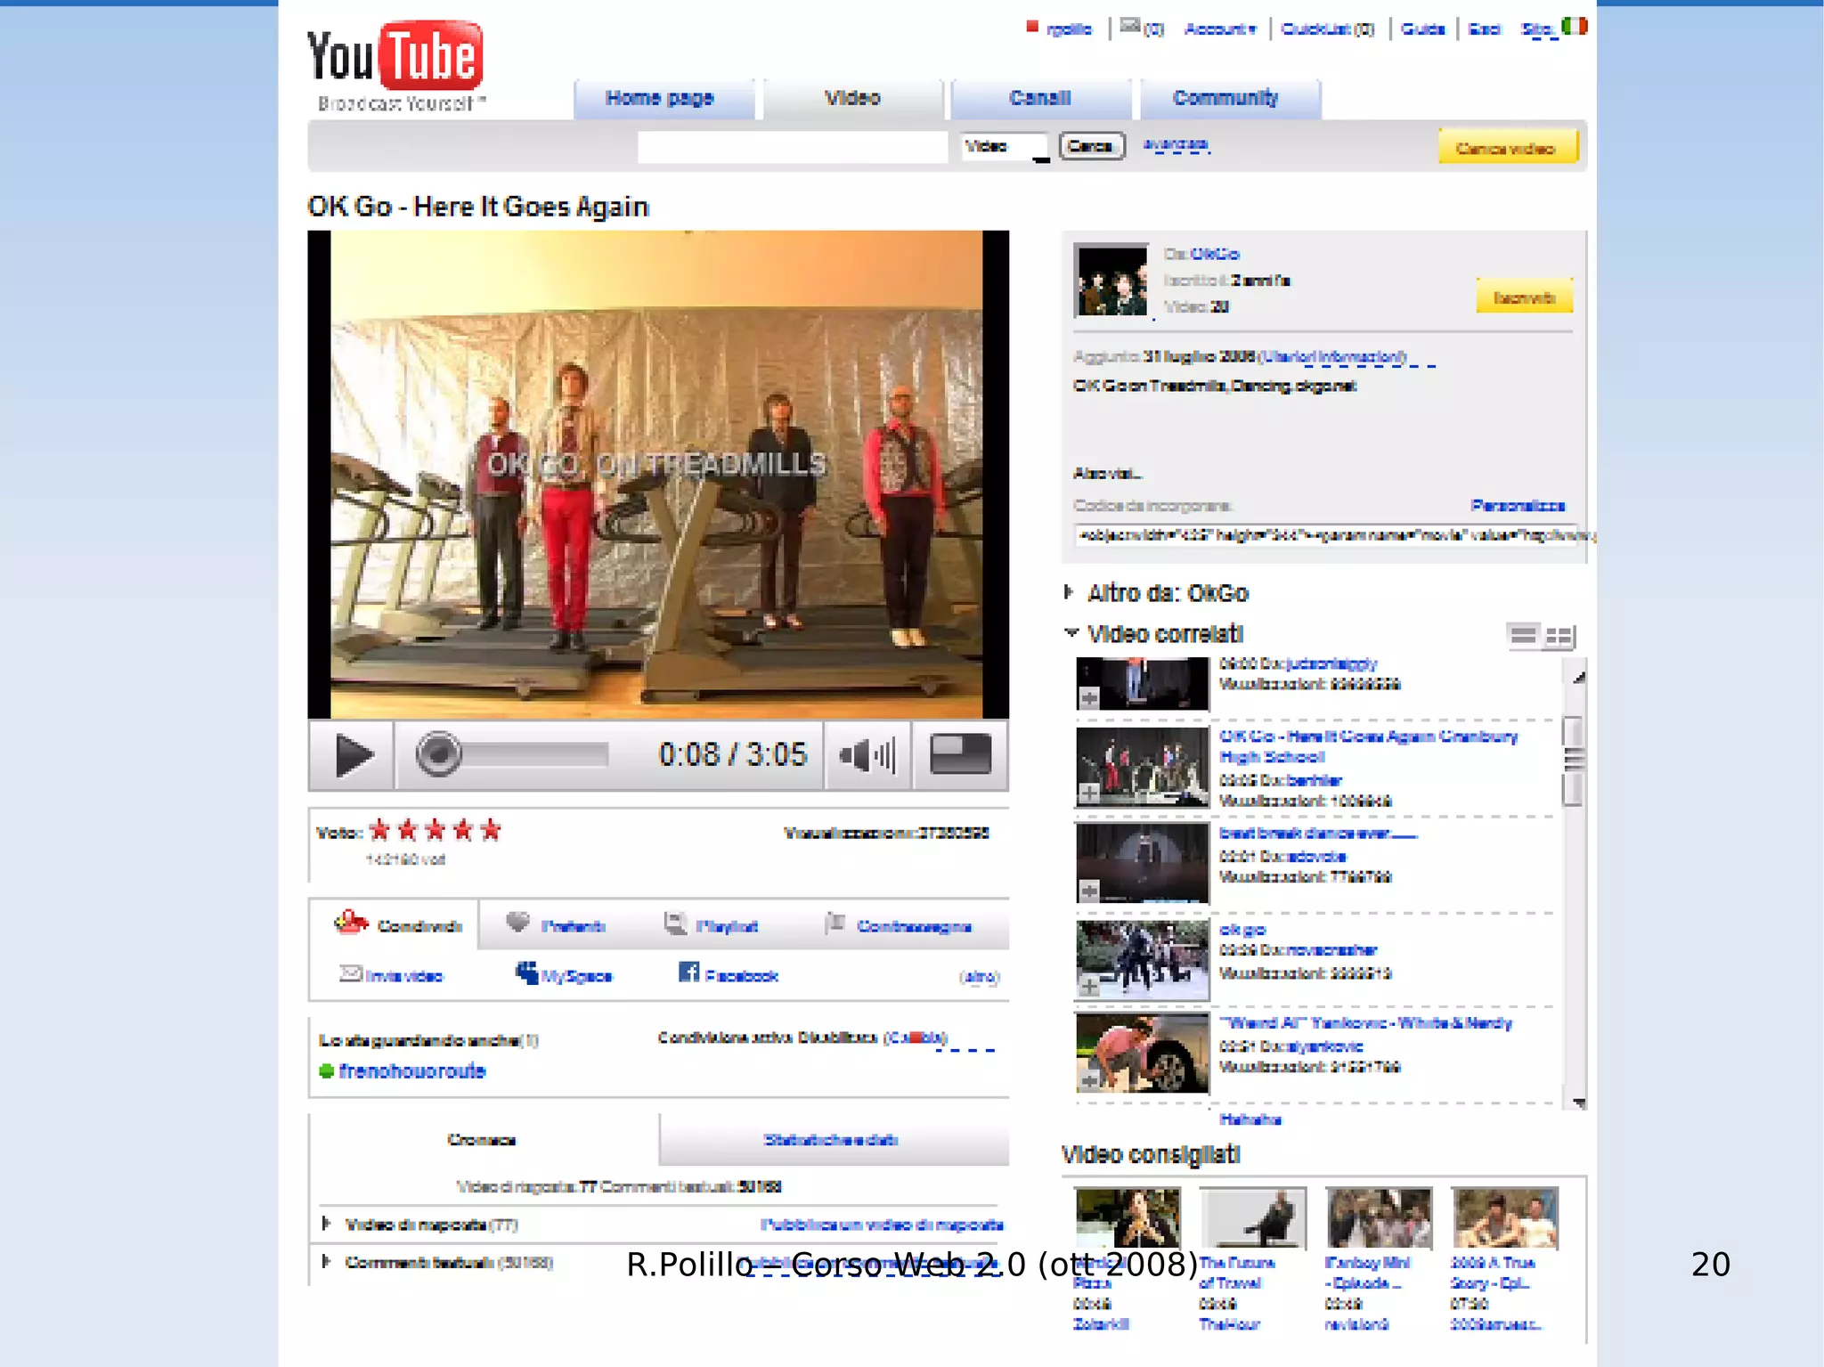
Task: Open the Home page tab
Action: click(x=663, y=98)
